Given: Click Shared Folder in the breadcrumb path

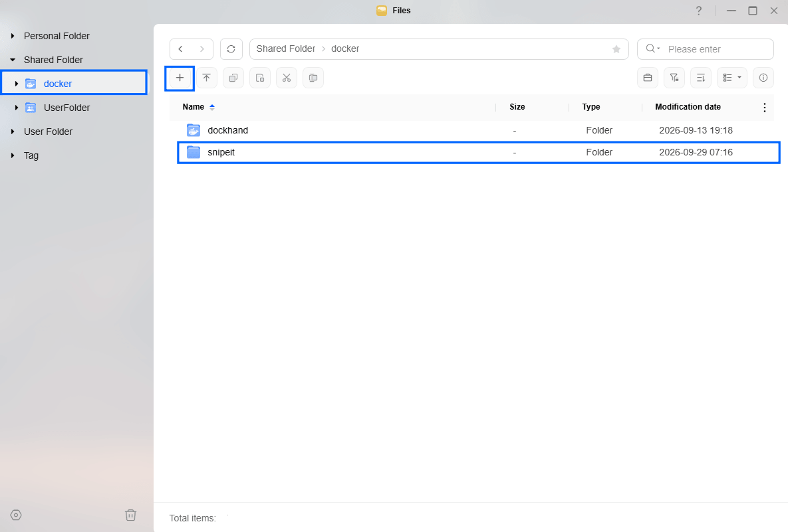Looking at the screenshot, I should 286,48.
